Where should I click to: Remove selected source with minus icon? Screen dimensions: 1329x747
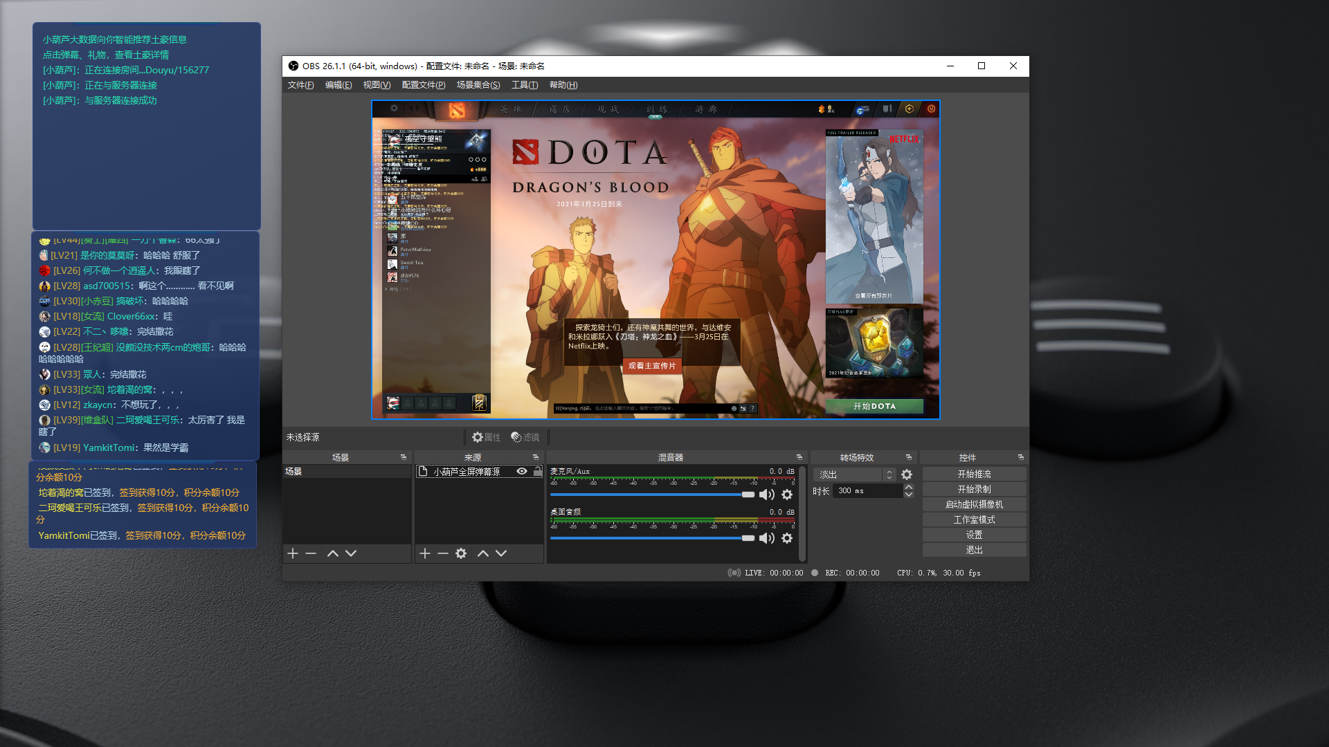coord(443,553)
